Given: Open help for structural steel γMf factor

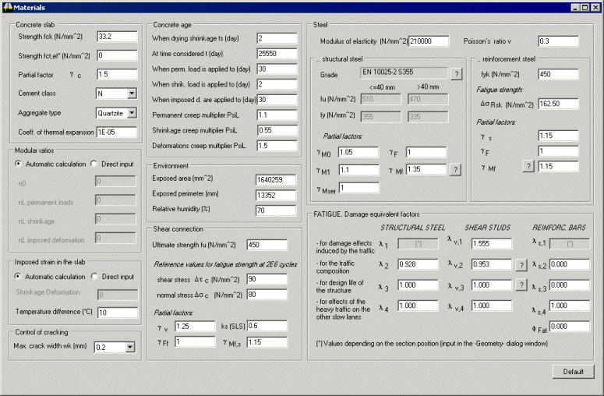Looking at the screenshot, I should (457, 169).
